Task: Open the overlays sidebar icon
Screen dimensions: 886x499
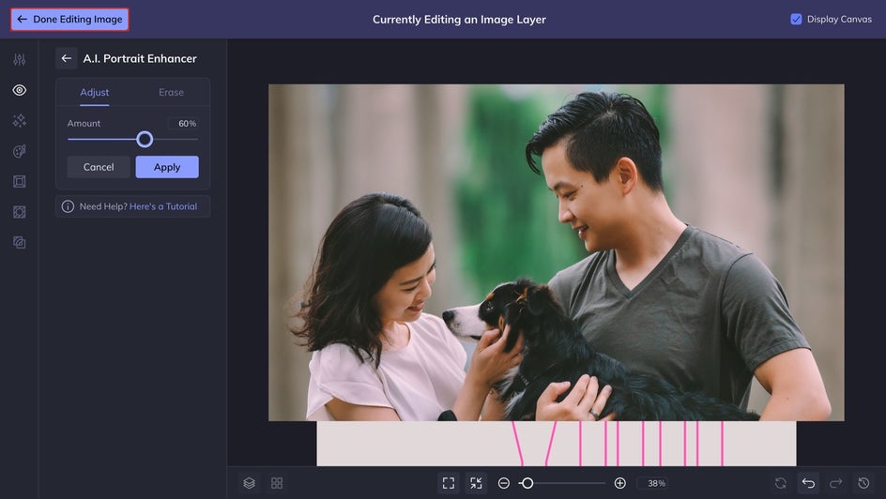Action: (19, 242)
